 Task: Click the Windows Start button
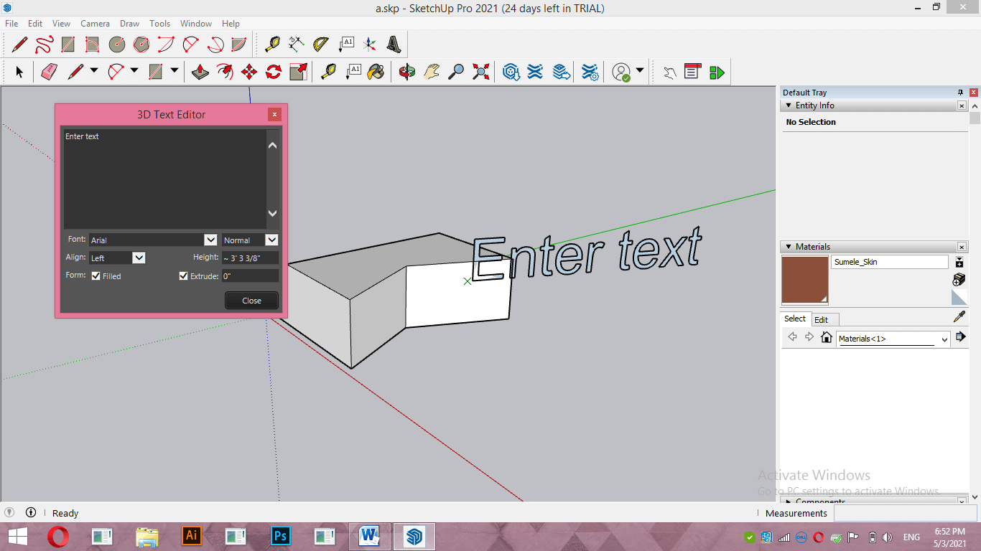(18, 536)
